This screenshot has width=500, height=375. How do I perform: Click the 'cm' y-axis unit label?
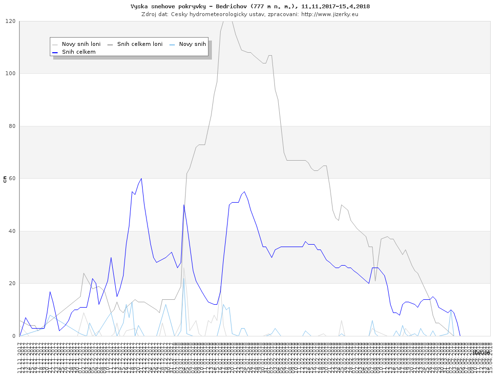click(x=4, y=179)
